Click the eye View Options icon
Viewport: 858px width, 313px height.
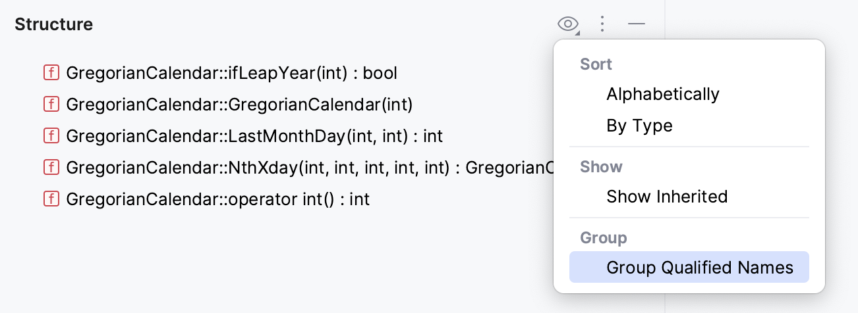(x=567, y=24)
